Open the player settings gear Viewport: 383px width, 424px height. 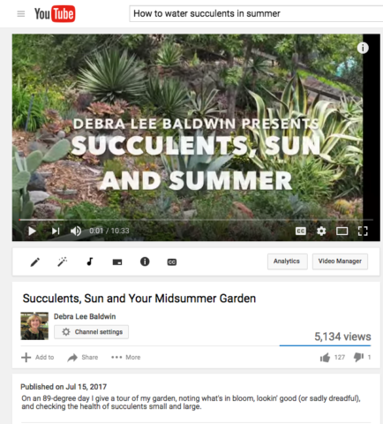click(321, 231)
